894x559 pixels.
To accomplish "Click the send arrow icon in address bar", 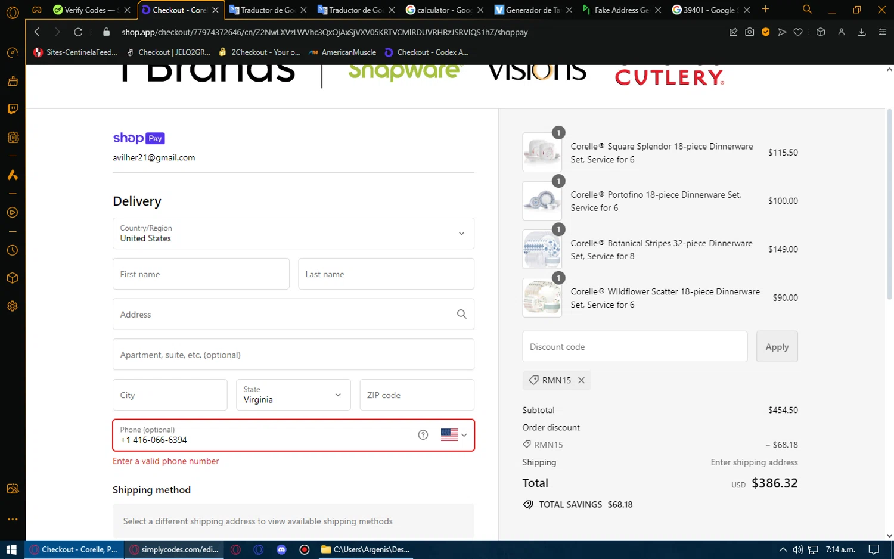I will tap(782, 32).
